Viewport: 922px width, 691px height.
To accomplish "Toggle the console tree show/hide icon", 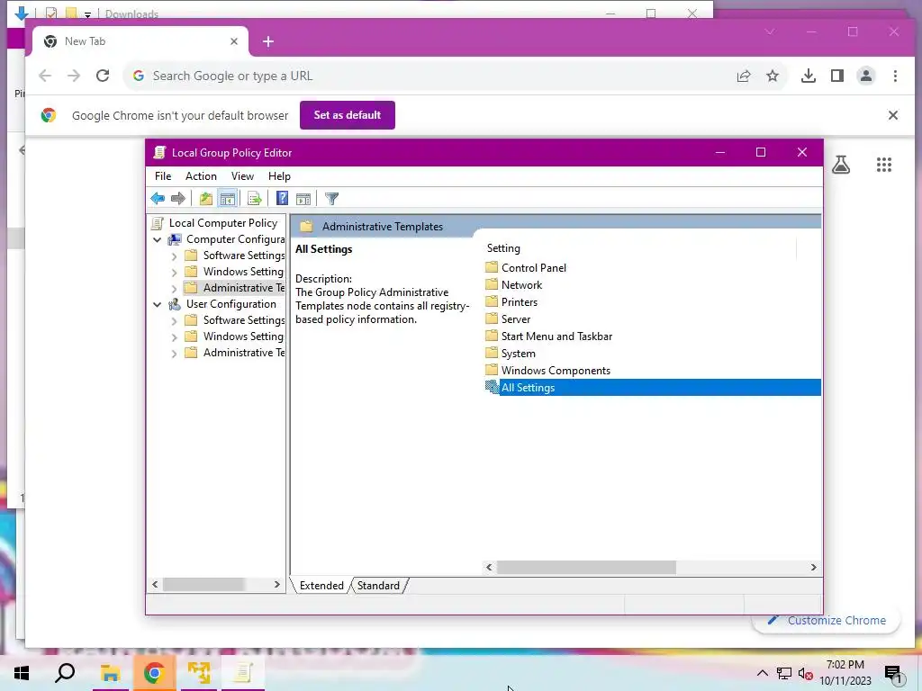I will point(228,199).
